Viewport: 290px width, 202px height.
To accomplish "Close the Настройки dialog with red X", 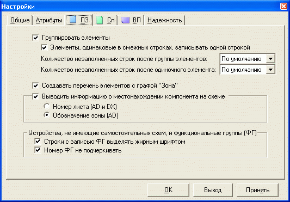I will pyautogui.click(x=283, y=7).
